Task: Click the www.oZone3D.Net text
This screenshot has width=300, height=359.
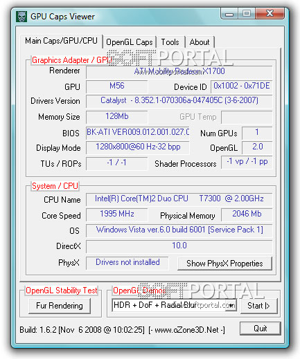Action: (x=186, y=330)
